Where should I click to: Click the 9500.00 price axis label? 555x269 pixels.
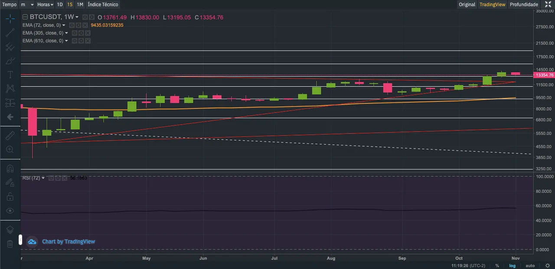click(x=544, y=98)
